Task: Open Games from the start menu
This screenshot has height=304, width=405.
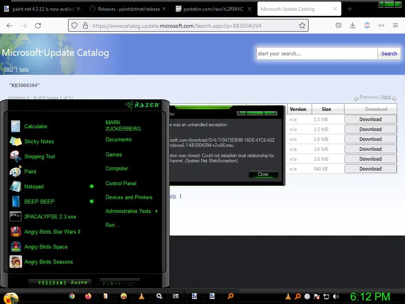Action: click(x=114, y=155)
